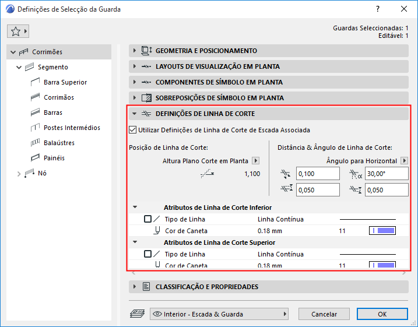Image resolution: width=418 pixels, height=327 pixels.
Task: Click the break line distance field 0,100
Action: 318,174
